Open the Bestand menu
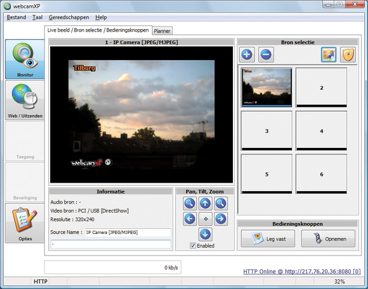This screenshot has width=368, height=289. [16, 17]
